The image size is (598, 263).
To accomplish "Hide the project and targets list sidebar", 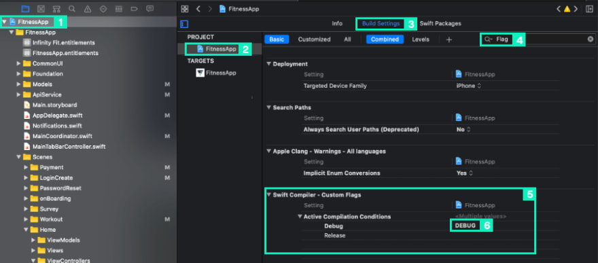I will (185, 24).
